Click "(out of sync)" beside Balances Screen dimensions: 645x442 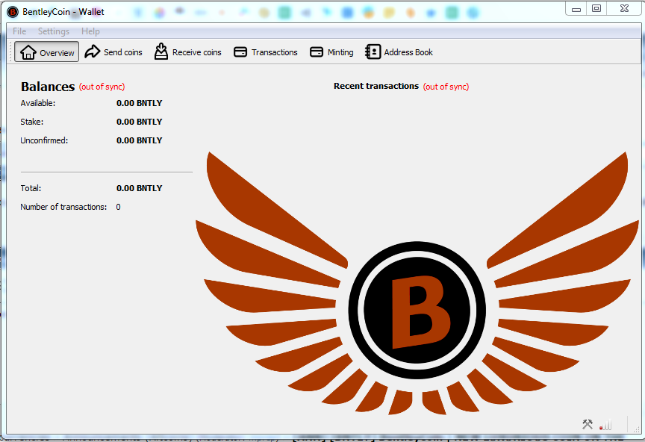pos(102,87)
